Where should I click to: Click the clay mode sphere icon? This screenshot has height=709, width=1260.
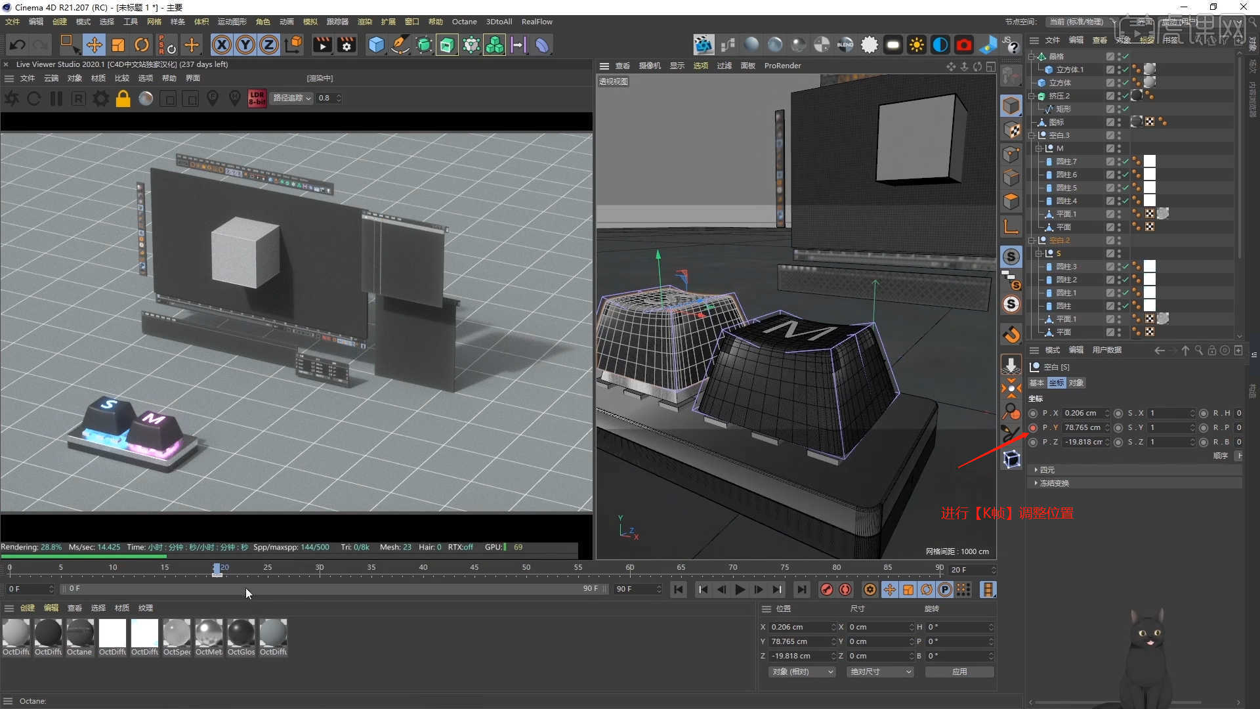tap(146, 98)
